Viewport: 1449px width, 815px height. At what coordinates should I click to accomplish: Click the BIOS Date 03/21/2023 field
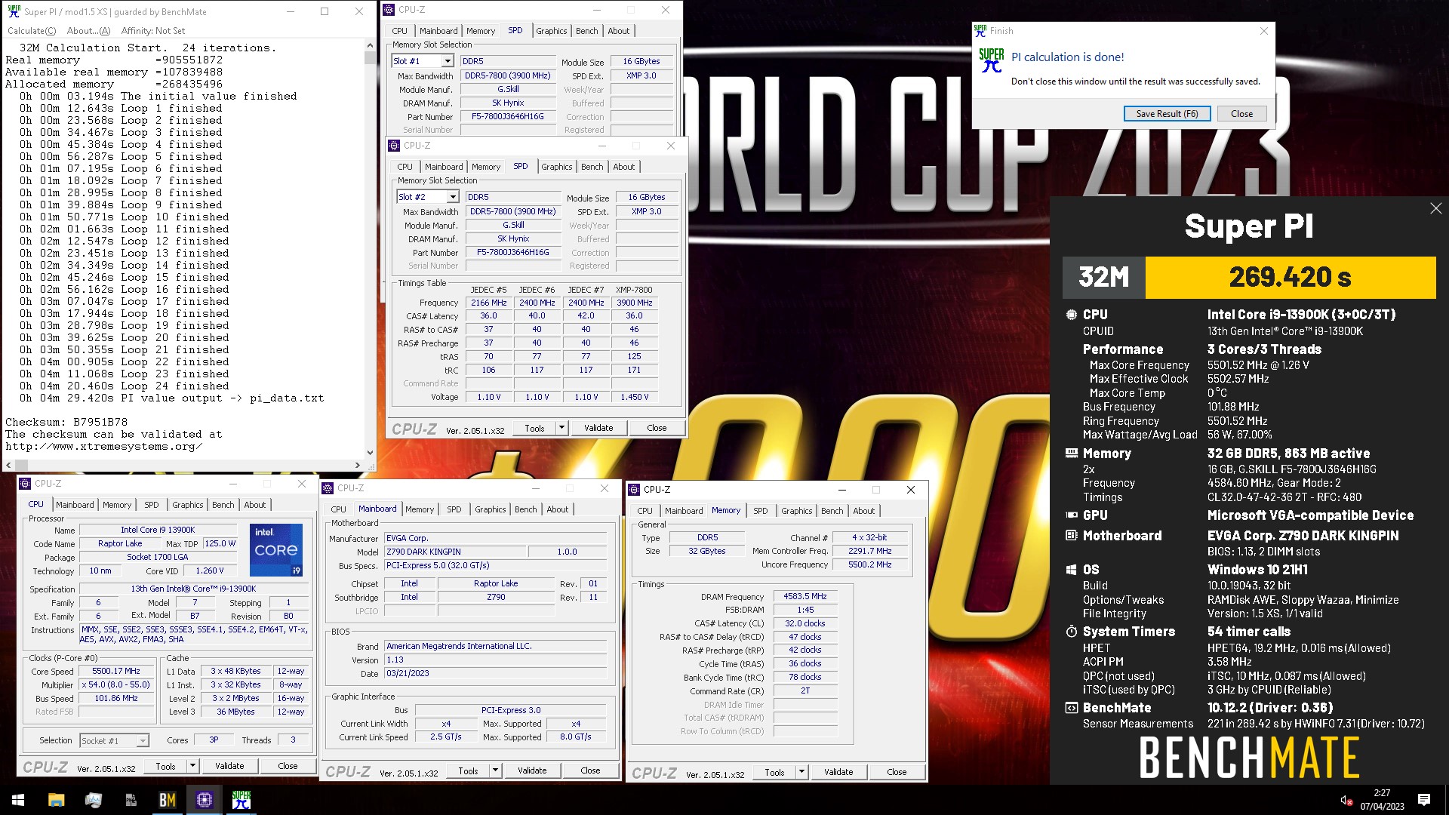(x=495, y=673)
